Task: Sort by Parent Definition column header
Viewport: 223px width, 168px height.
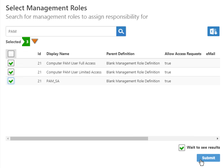Action: point(120,54)
